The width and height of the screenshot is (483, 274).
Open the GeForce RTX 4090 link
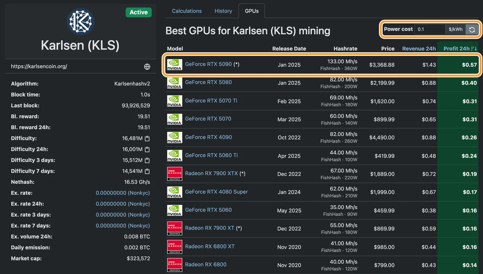tap(208, 137)
